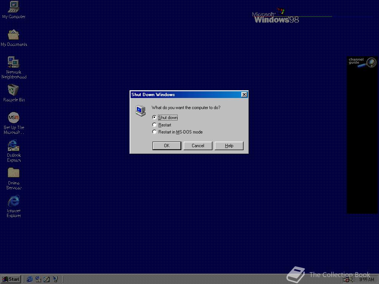Select the Set Up The Microsoft Network icon

[x=14, y=123]
